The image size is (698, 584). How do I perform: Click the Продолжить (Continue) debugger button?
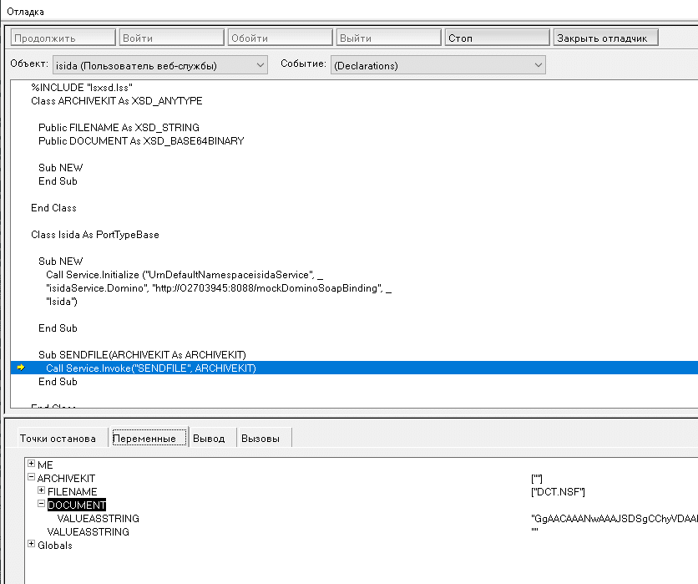tap(63, 38)
